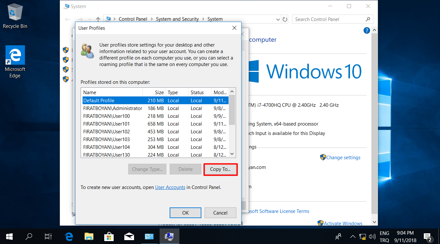Click the Change settings link
Screen dimensions: 440x244
tap(343, 158)
